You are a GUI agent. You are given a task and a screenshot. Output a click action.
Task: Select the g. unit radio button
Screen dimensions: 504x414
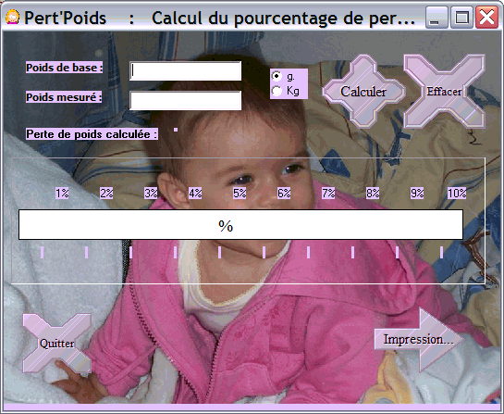pos(277,76)
